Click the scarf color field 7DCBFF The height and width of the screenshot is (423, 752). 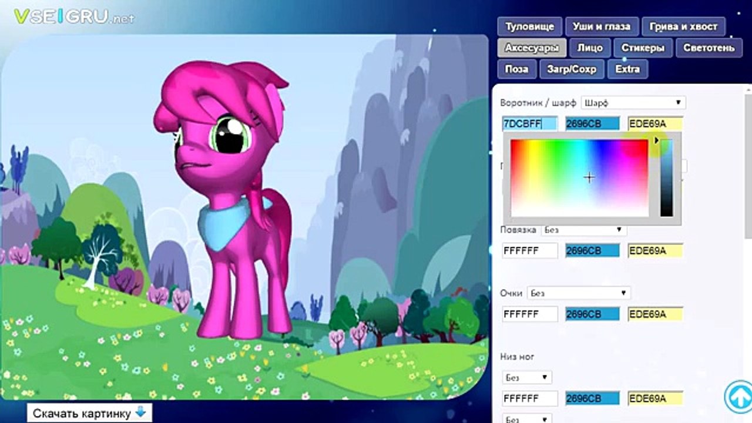[x=530, y=123]
